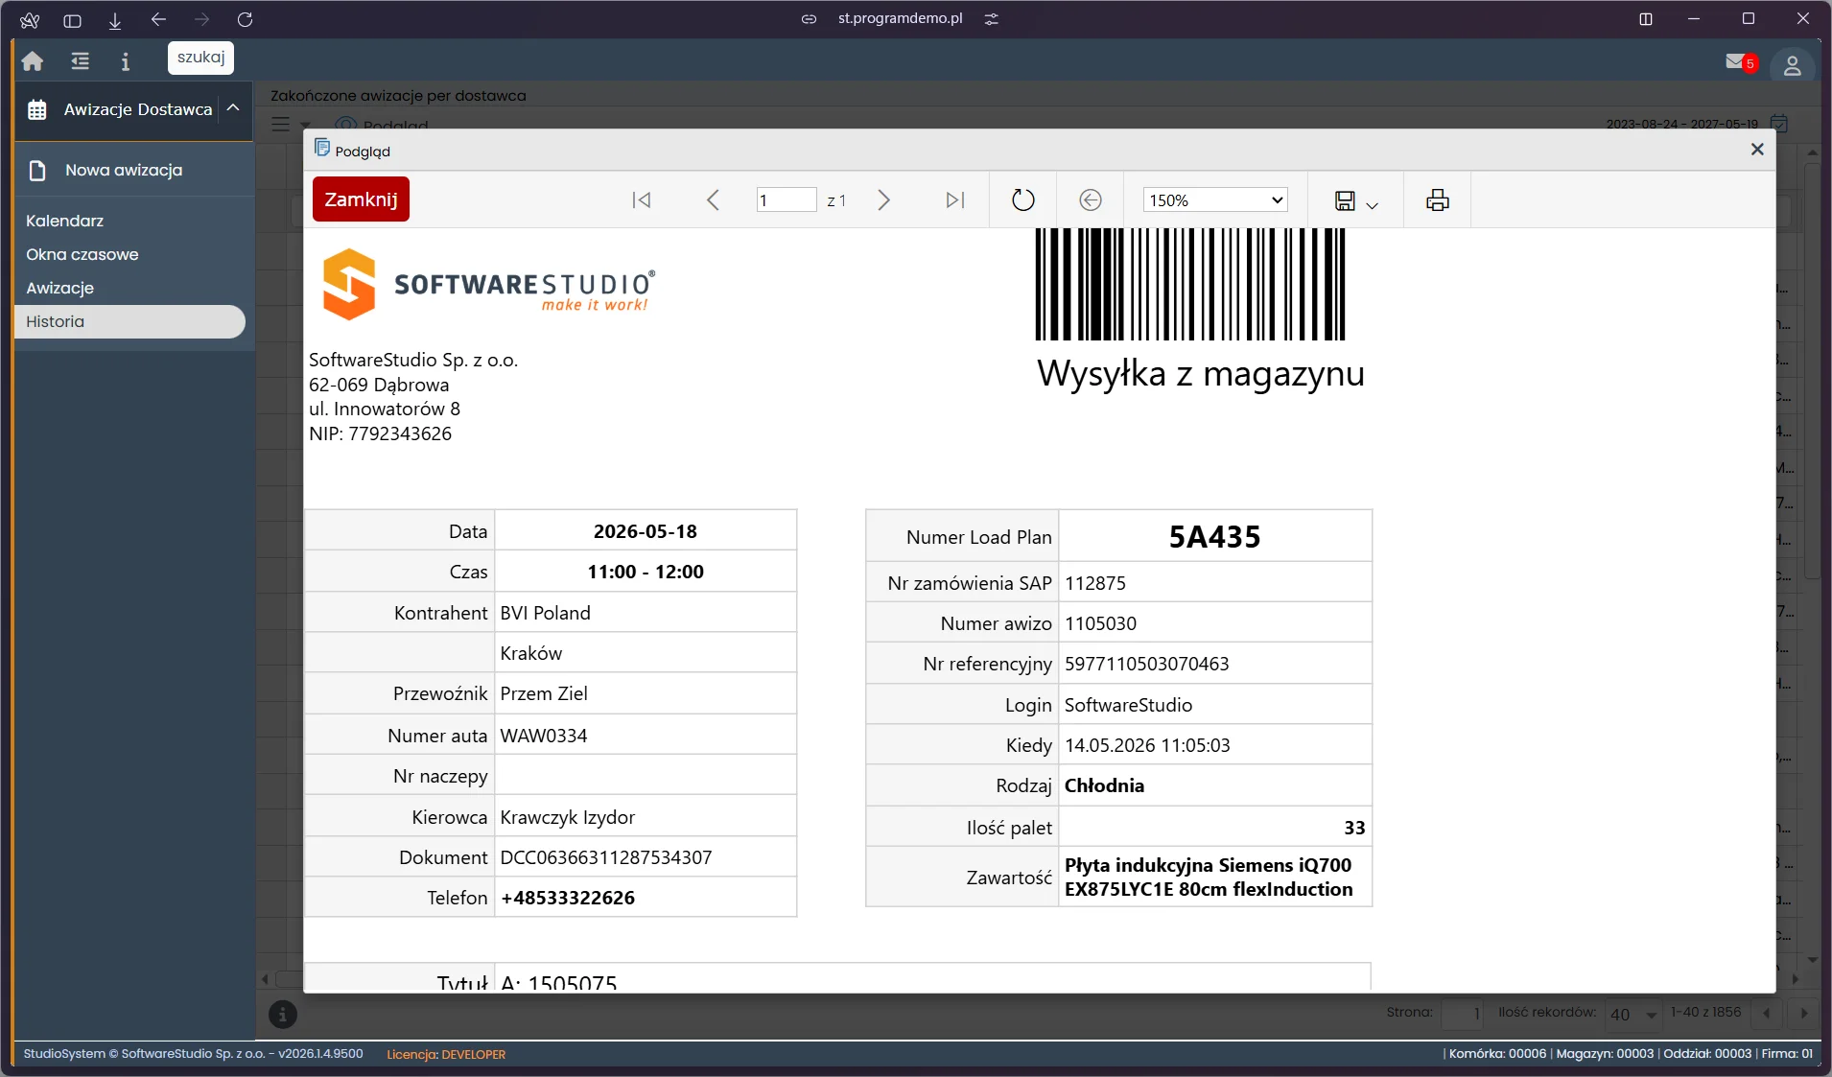Go to previous grid page arrow
The image size is (1832, 1077).
(x=1766, y=1014)
